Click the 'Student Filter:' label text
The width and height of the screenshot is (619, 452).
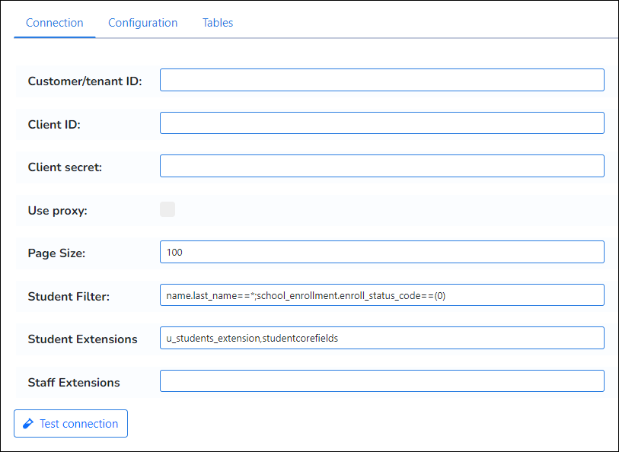pos(69,296)
